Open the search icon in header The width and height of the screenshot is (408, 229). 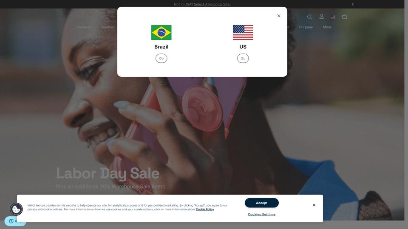coord(309,17)
